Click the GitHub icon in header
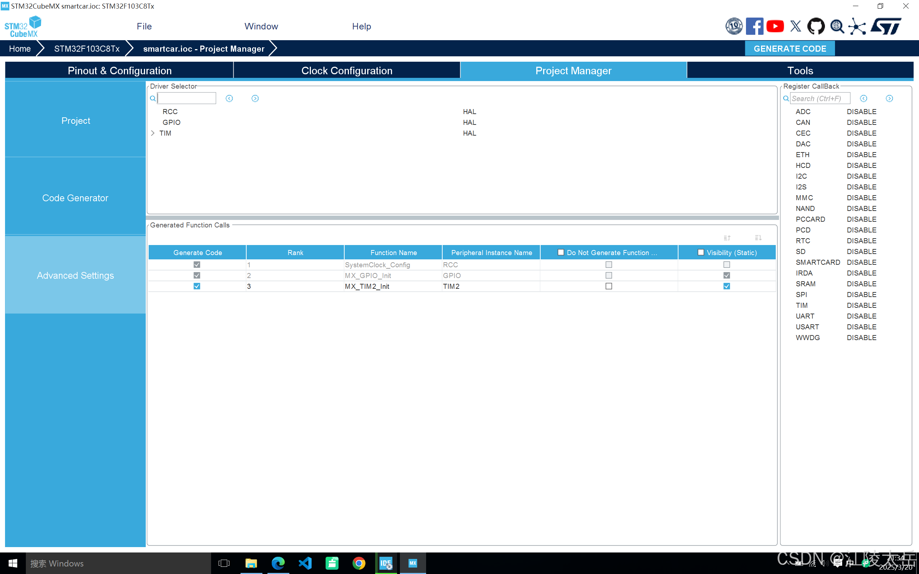Viewport: 919px width, 574px height. click(x=816, y=26)
